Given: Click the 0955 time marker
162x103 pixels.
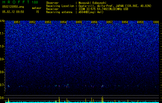Looking at the screenshot, I should (x=79, y=22).
